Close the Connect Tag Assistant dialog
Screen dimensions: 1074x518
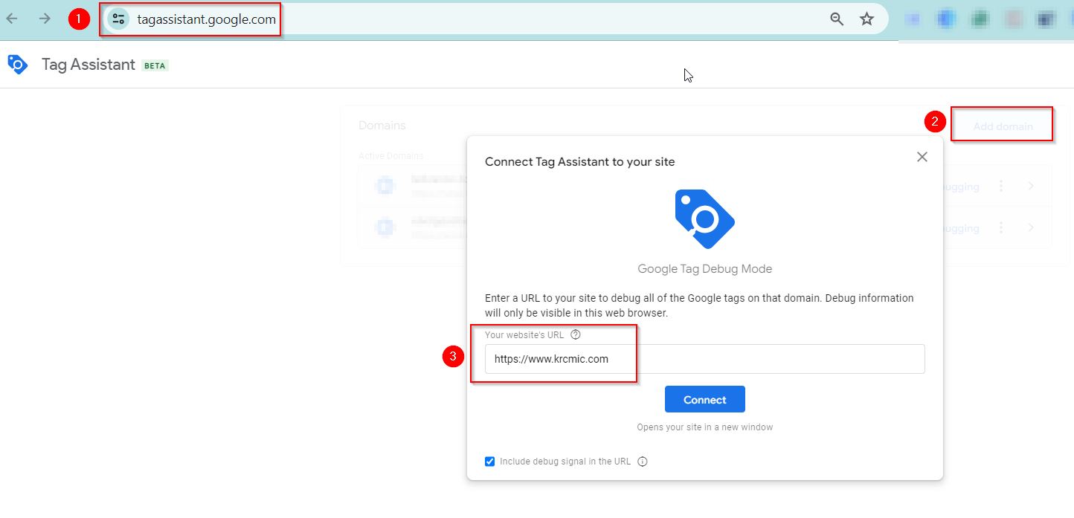(x=922, y=157)
